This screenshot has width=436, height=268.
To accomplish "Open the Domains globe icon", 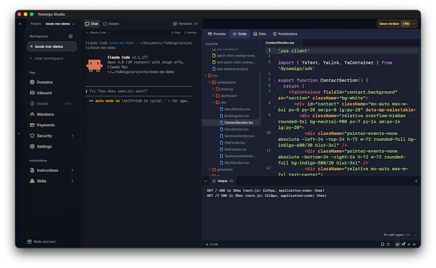I will (x=32, y=82).
